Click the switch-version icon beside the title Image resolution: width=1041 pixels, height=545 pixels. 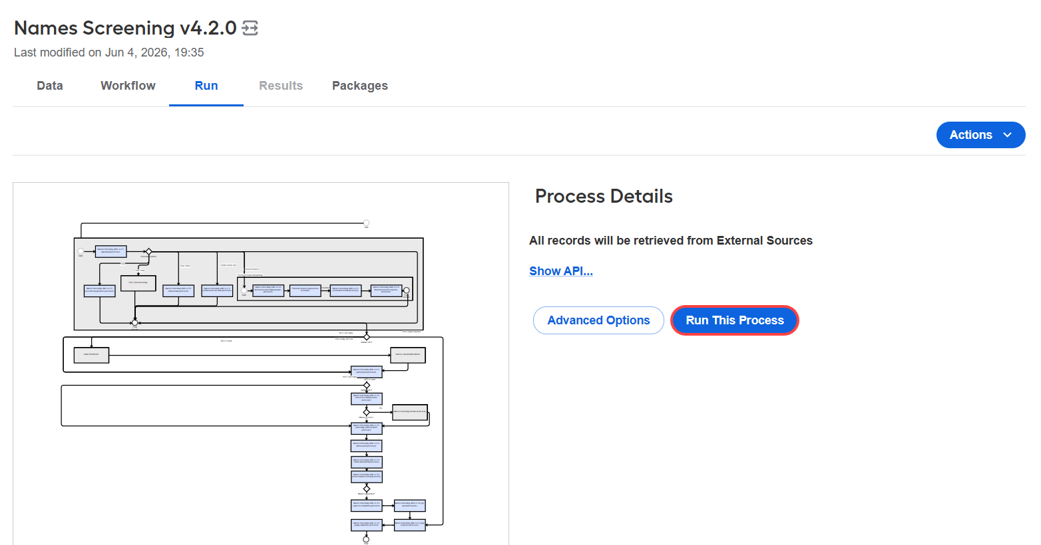(250, 28)
